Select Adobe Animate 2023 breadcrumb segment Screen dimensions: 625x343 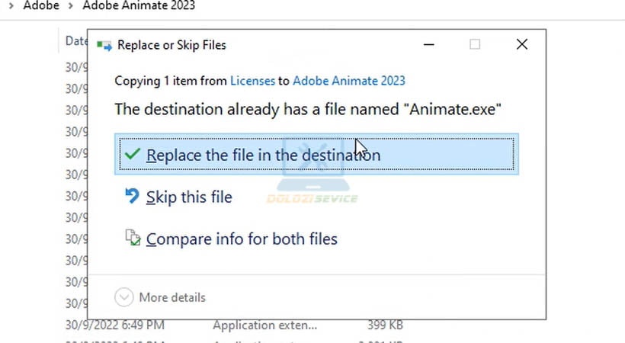tap(139, 5)
